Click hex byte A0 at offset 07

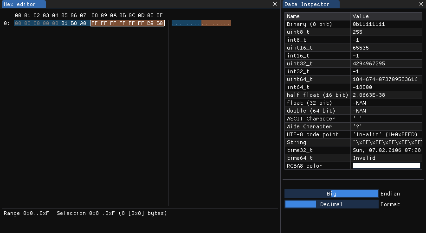pos(83,23)
